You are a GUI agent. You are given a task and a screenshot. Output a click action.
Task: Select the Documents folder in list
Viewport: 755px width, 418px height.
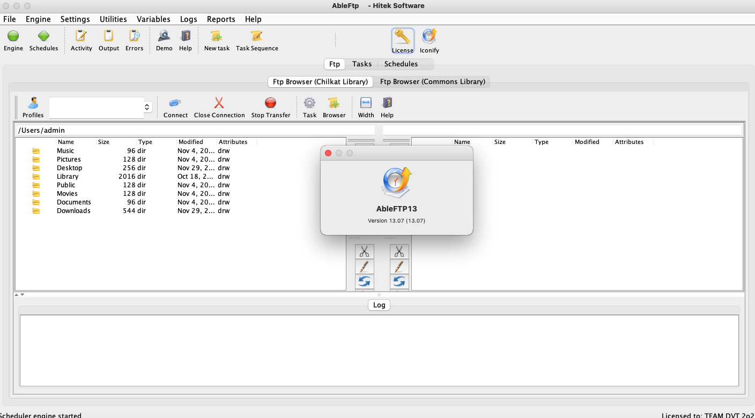73,202
